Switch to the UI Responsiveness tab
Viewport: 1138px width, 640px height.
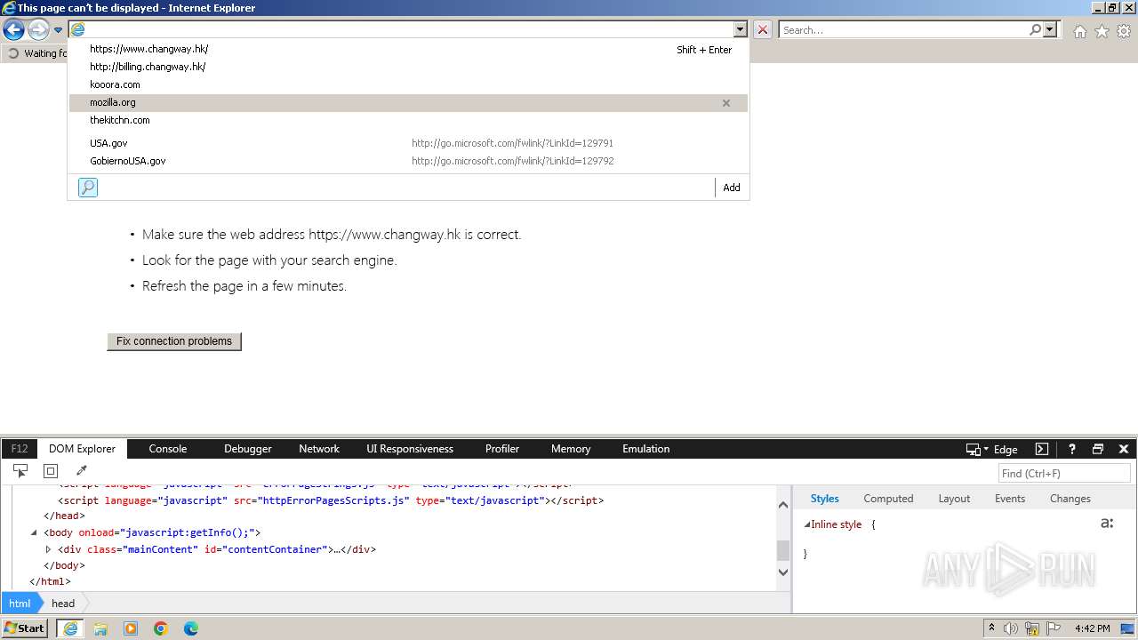tap(410, 449)
